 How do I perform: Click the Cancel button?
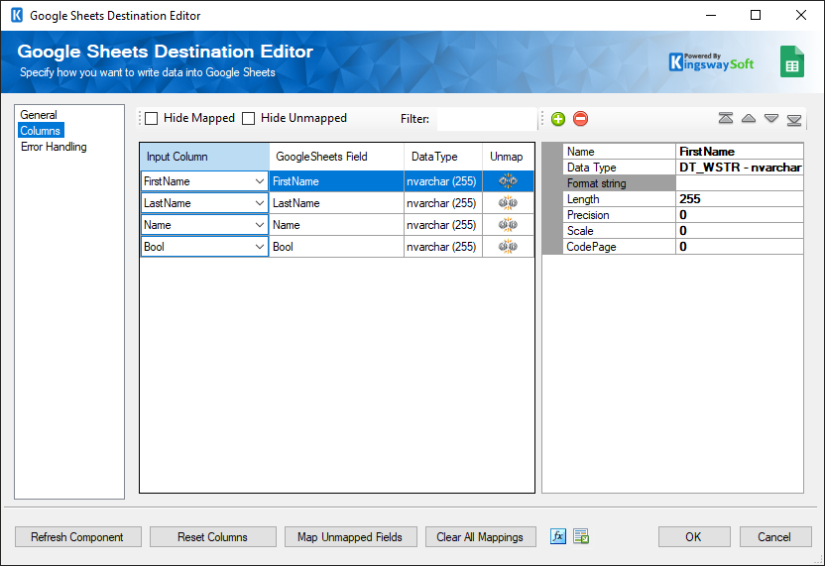[775, 537]
